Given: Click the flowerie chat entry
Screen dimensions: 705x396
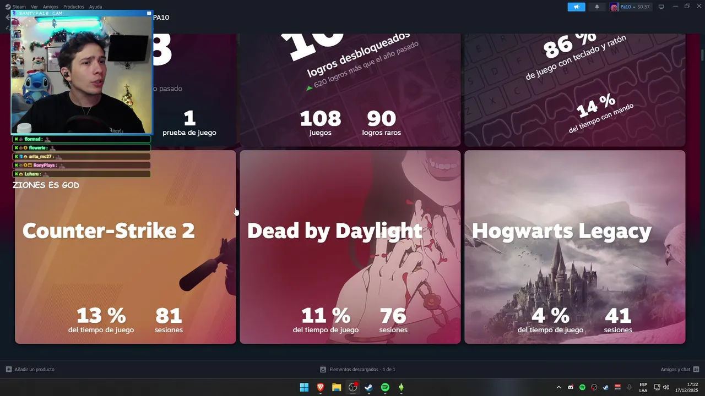Looking at the screenshot, I should (82, 148).
